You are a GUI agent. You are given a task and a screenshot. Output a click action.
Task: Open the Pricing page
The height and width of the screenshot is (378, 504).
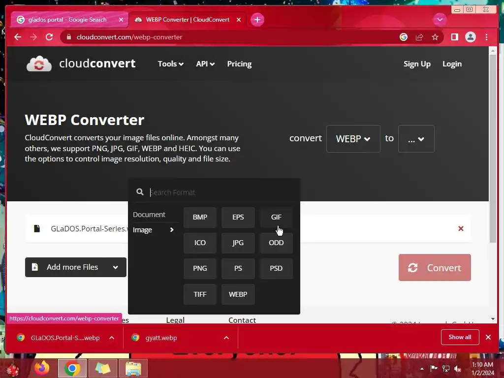pos(239,64)
